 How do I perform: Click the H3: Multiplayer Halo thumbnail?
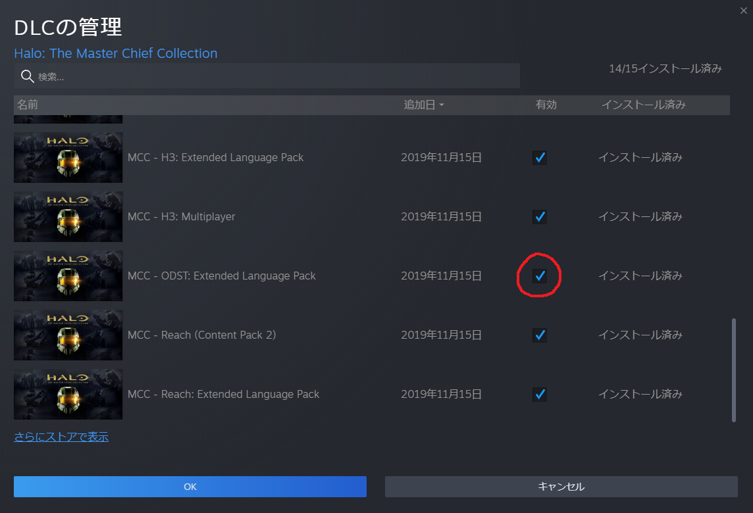(68, 216)
